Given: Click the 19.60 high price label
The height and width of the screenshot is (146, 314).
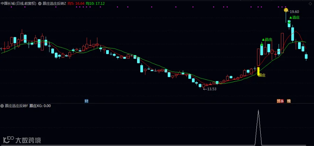Looking at the screenshot, I should (294, 12).
